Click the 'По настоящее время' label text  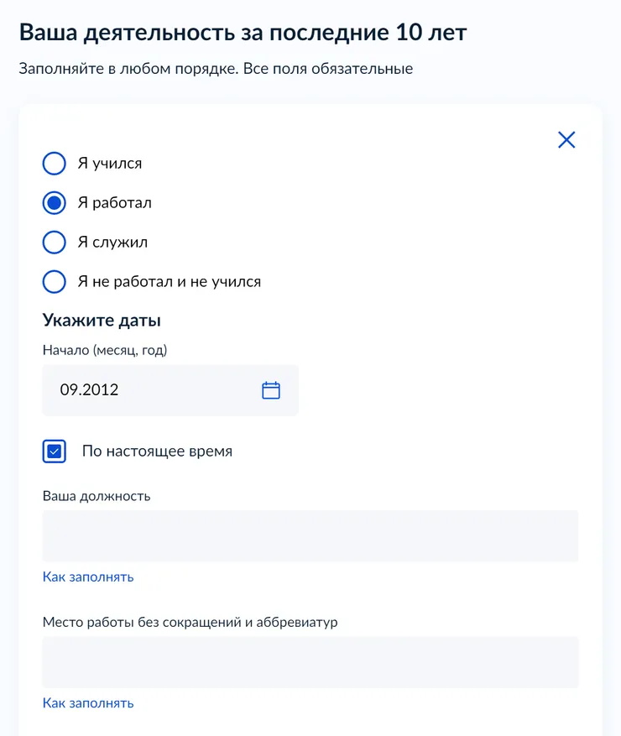click(x=157, y=451)
